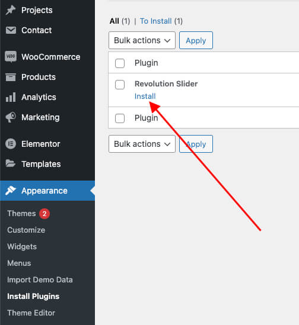Open WooCommerce via its Woo icon
The width and height of the screenshot is (299, 325).
click(11, 56)
